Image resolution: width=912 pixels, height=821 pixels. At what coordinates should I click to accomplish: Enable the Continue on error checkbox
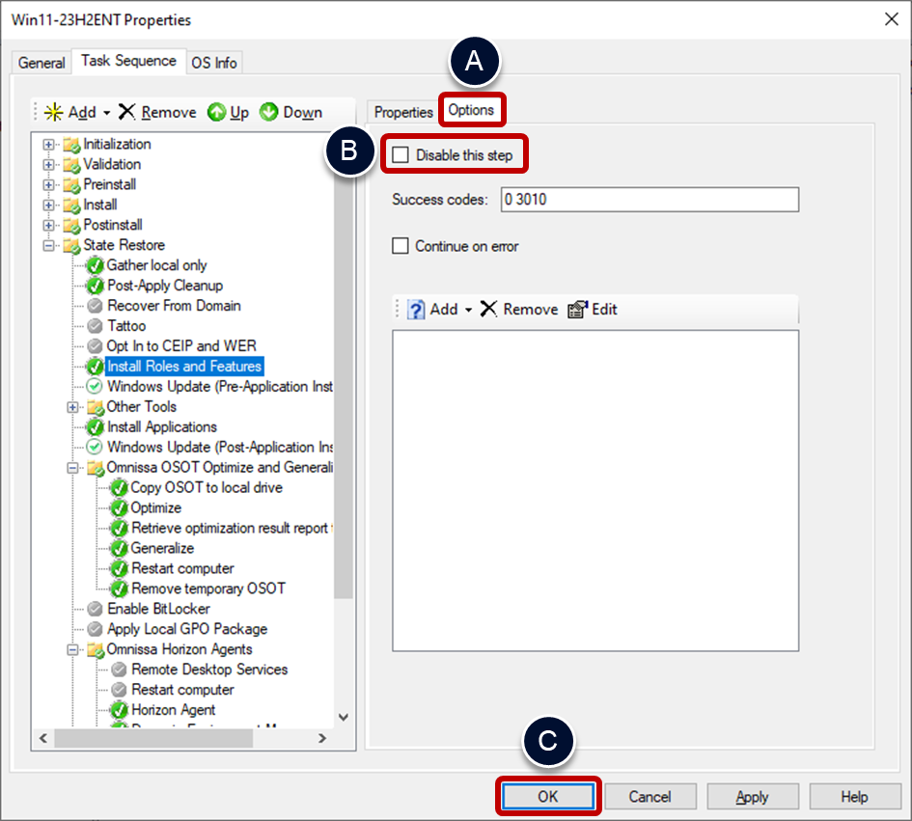401,246
